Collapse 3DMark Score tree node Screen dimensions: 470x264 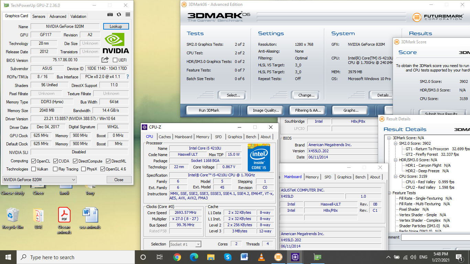pyautogui.click(x=389, y=138)
